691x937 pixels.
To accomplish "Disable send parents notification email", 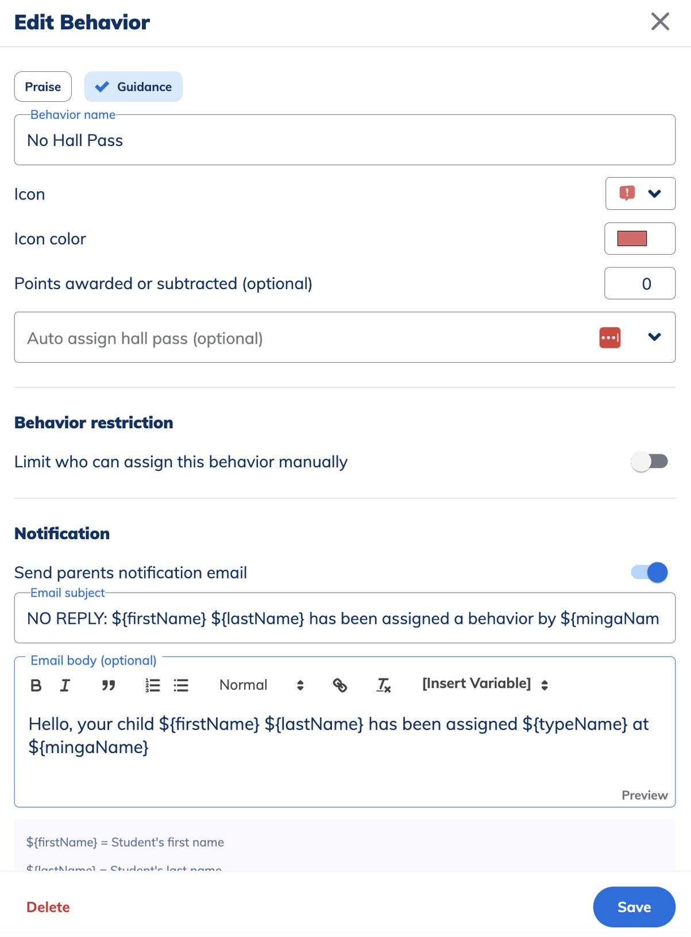I will (649, 573).
